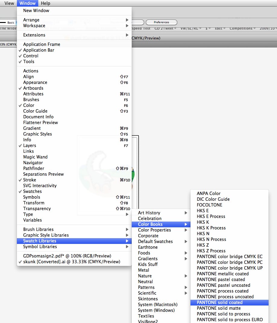
Task: Enable Application Frame option
Action: coord(74,44)
